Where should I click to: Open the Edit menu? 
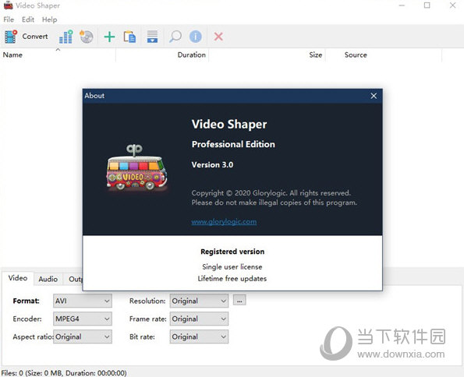coord(28,19)
